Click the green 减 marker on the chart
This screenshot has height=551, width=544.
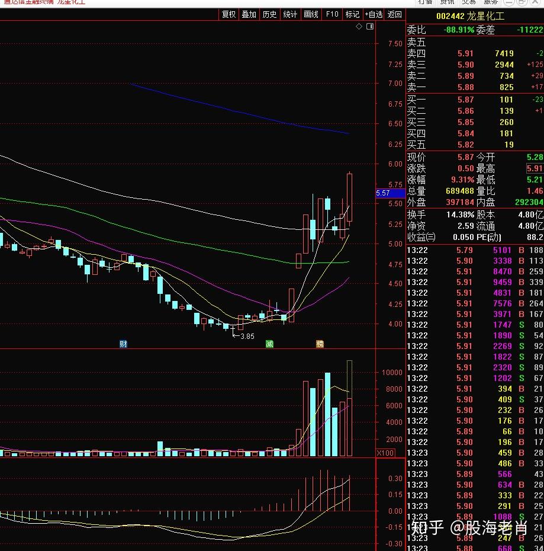(x=269, y=344)
